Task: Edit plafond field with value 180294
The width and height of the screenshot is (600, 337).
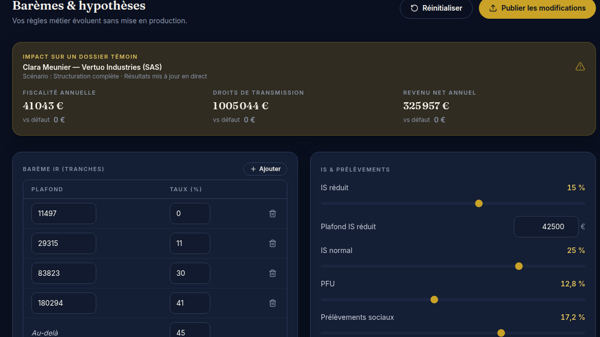Action: (x=63, y=303)
